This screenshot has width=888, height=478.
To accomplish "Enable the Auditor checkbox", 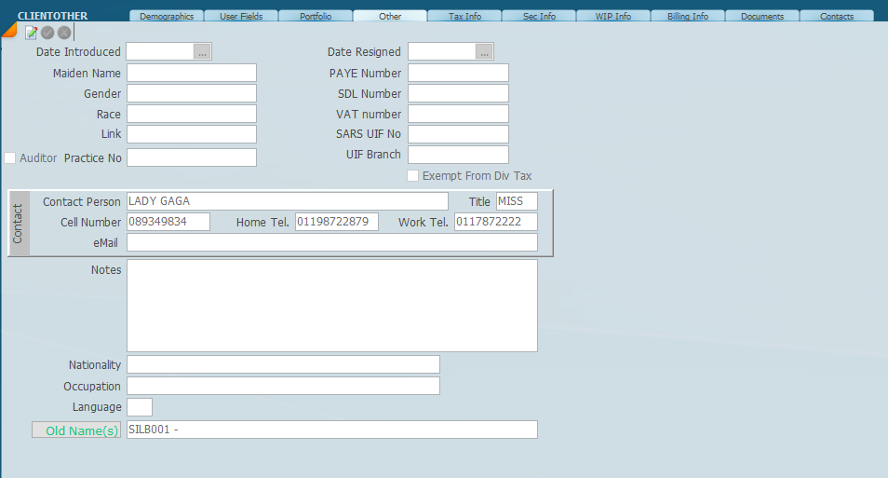I will click(10, 158).
